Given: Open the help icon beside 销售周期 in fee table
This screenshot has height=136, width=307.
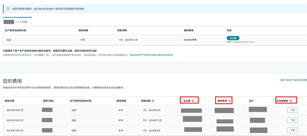Looking at the screenshot, I should (x=153, y=101).
